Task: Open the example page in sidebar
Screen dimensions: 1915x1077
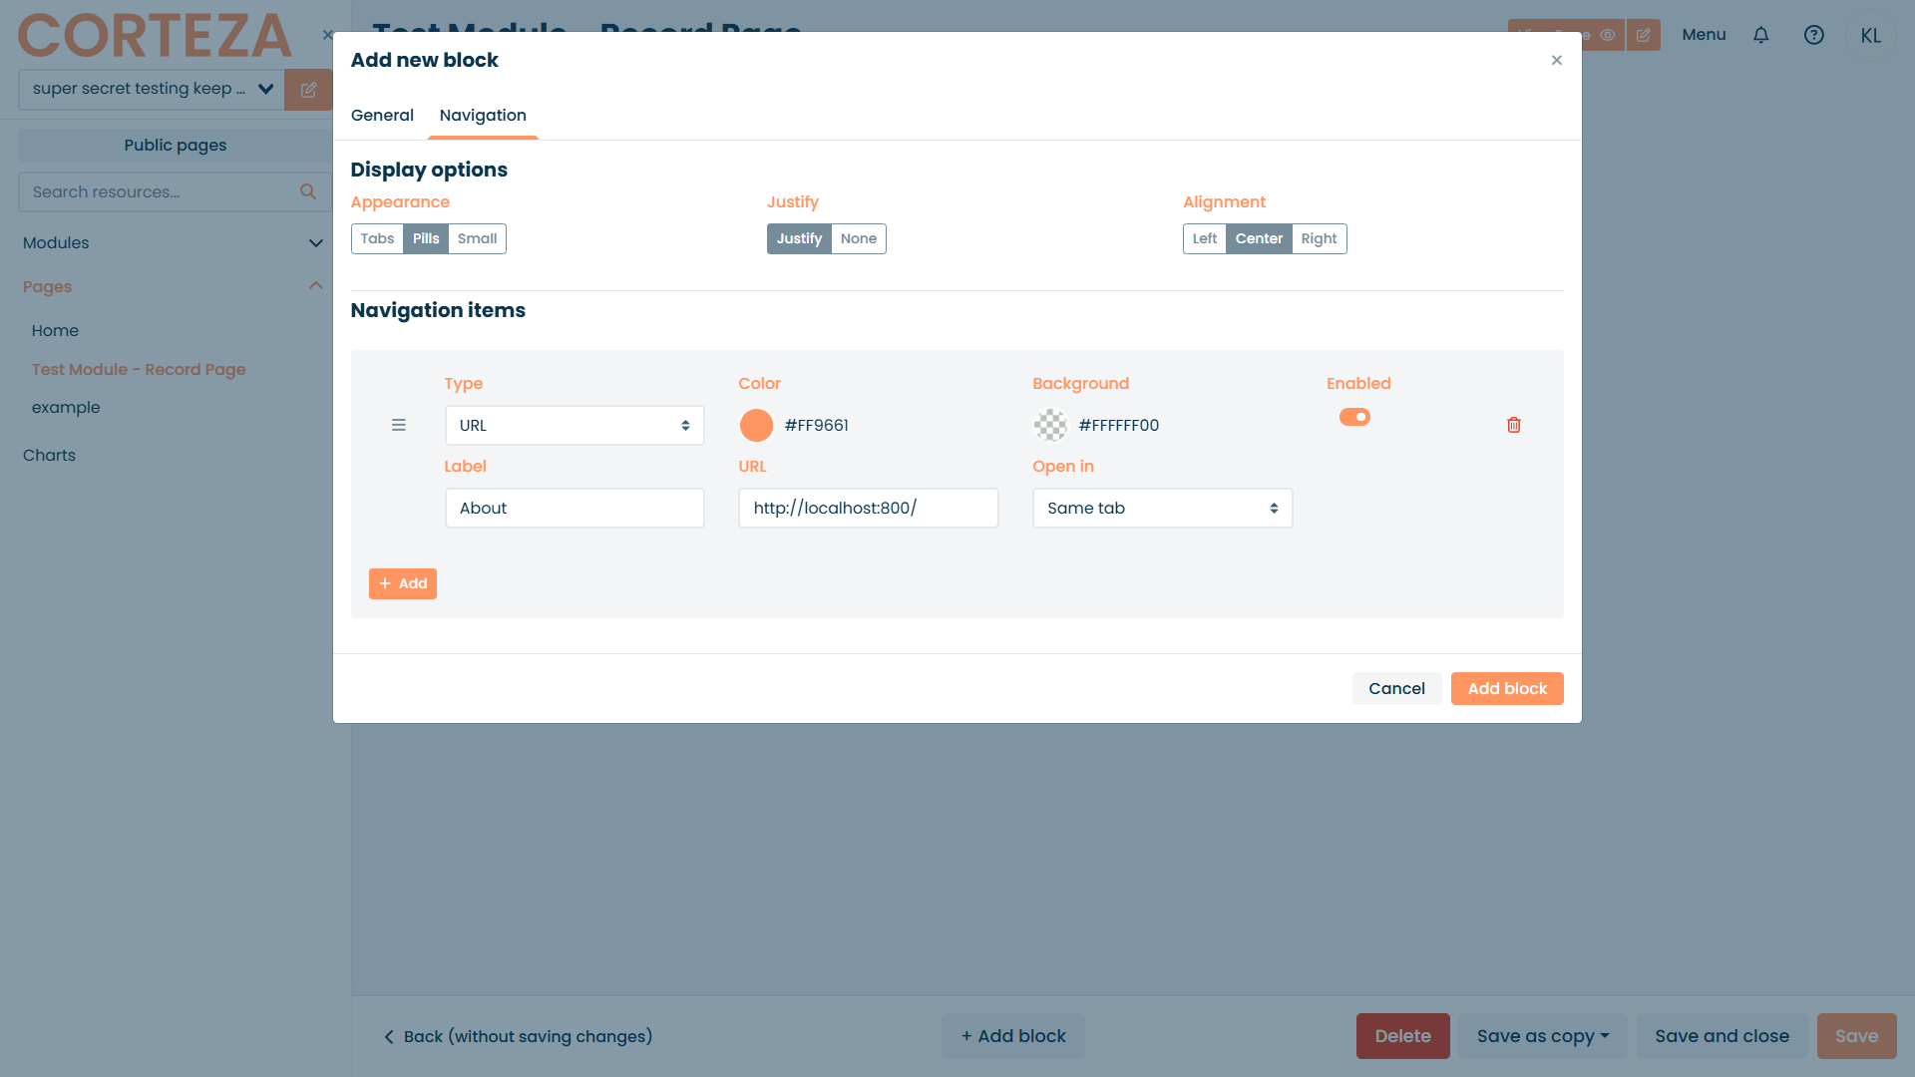Action: click(x=66, y=408)
